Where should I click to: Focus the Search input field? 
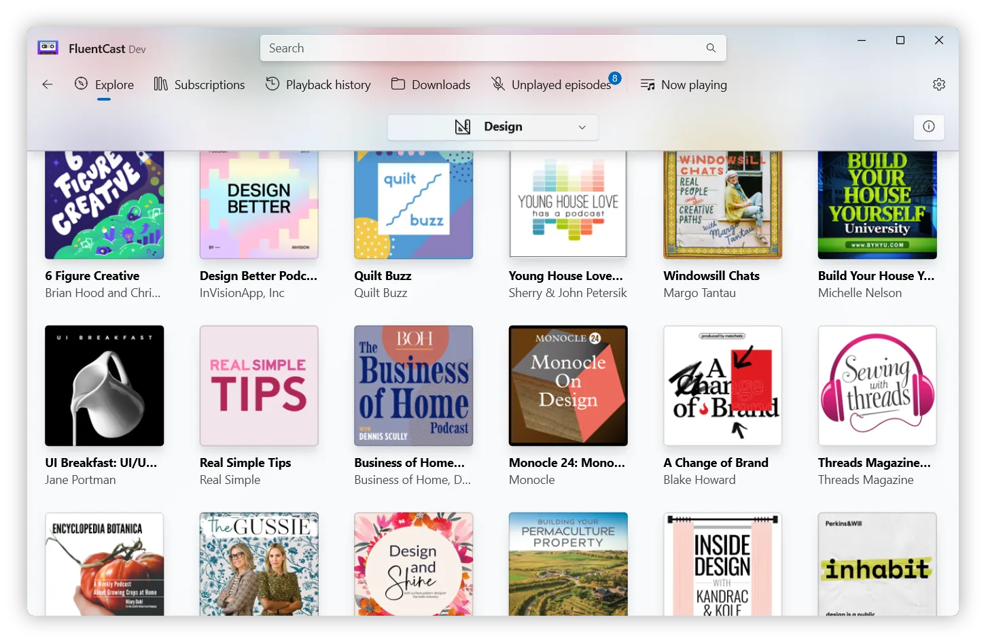click(493, 48)
